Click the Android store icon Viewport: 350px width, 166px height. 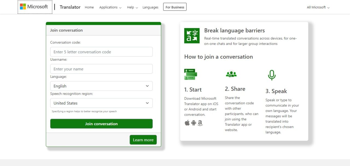pos(194,123)
